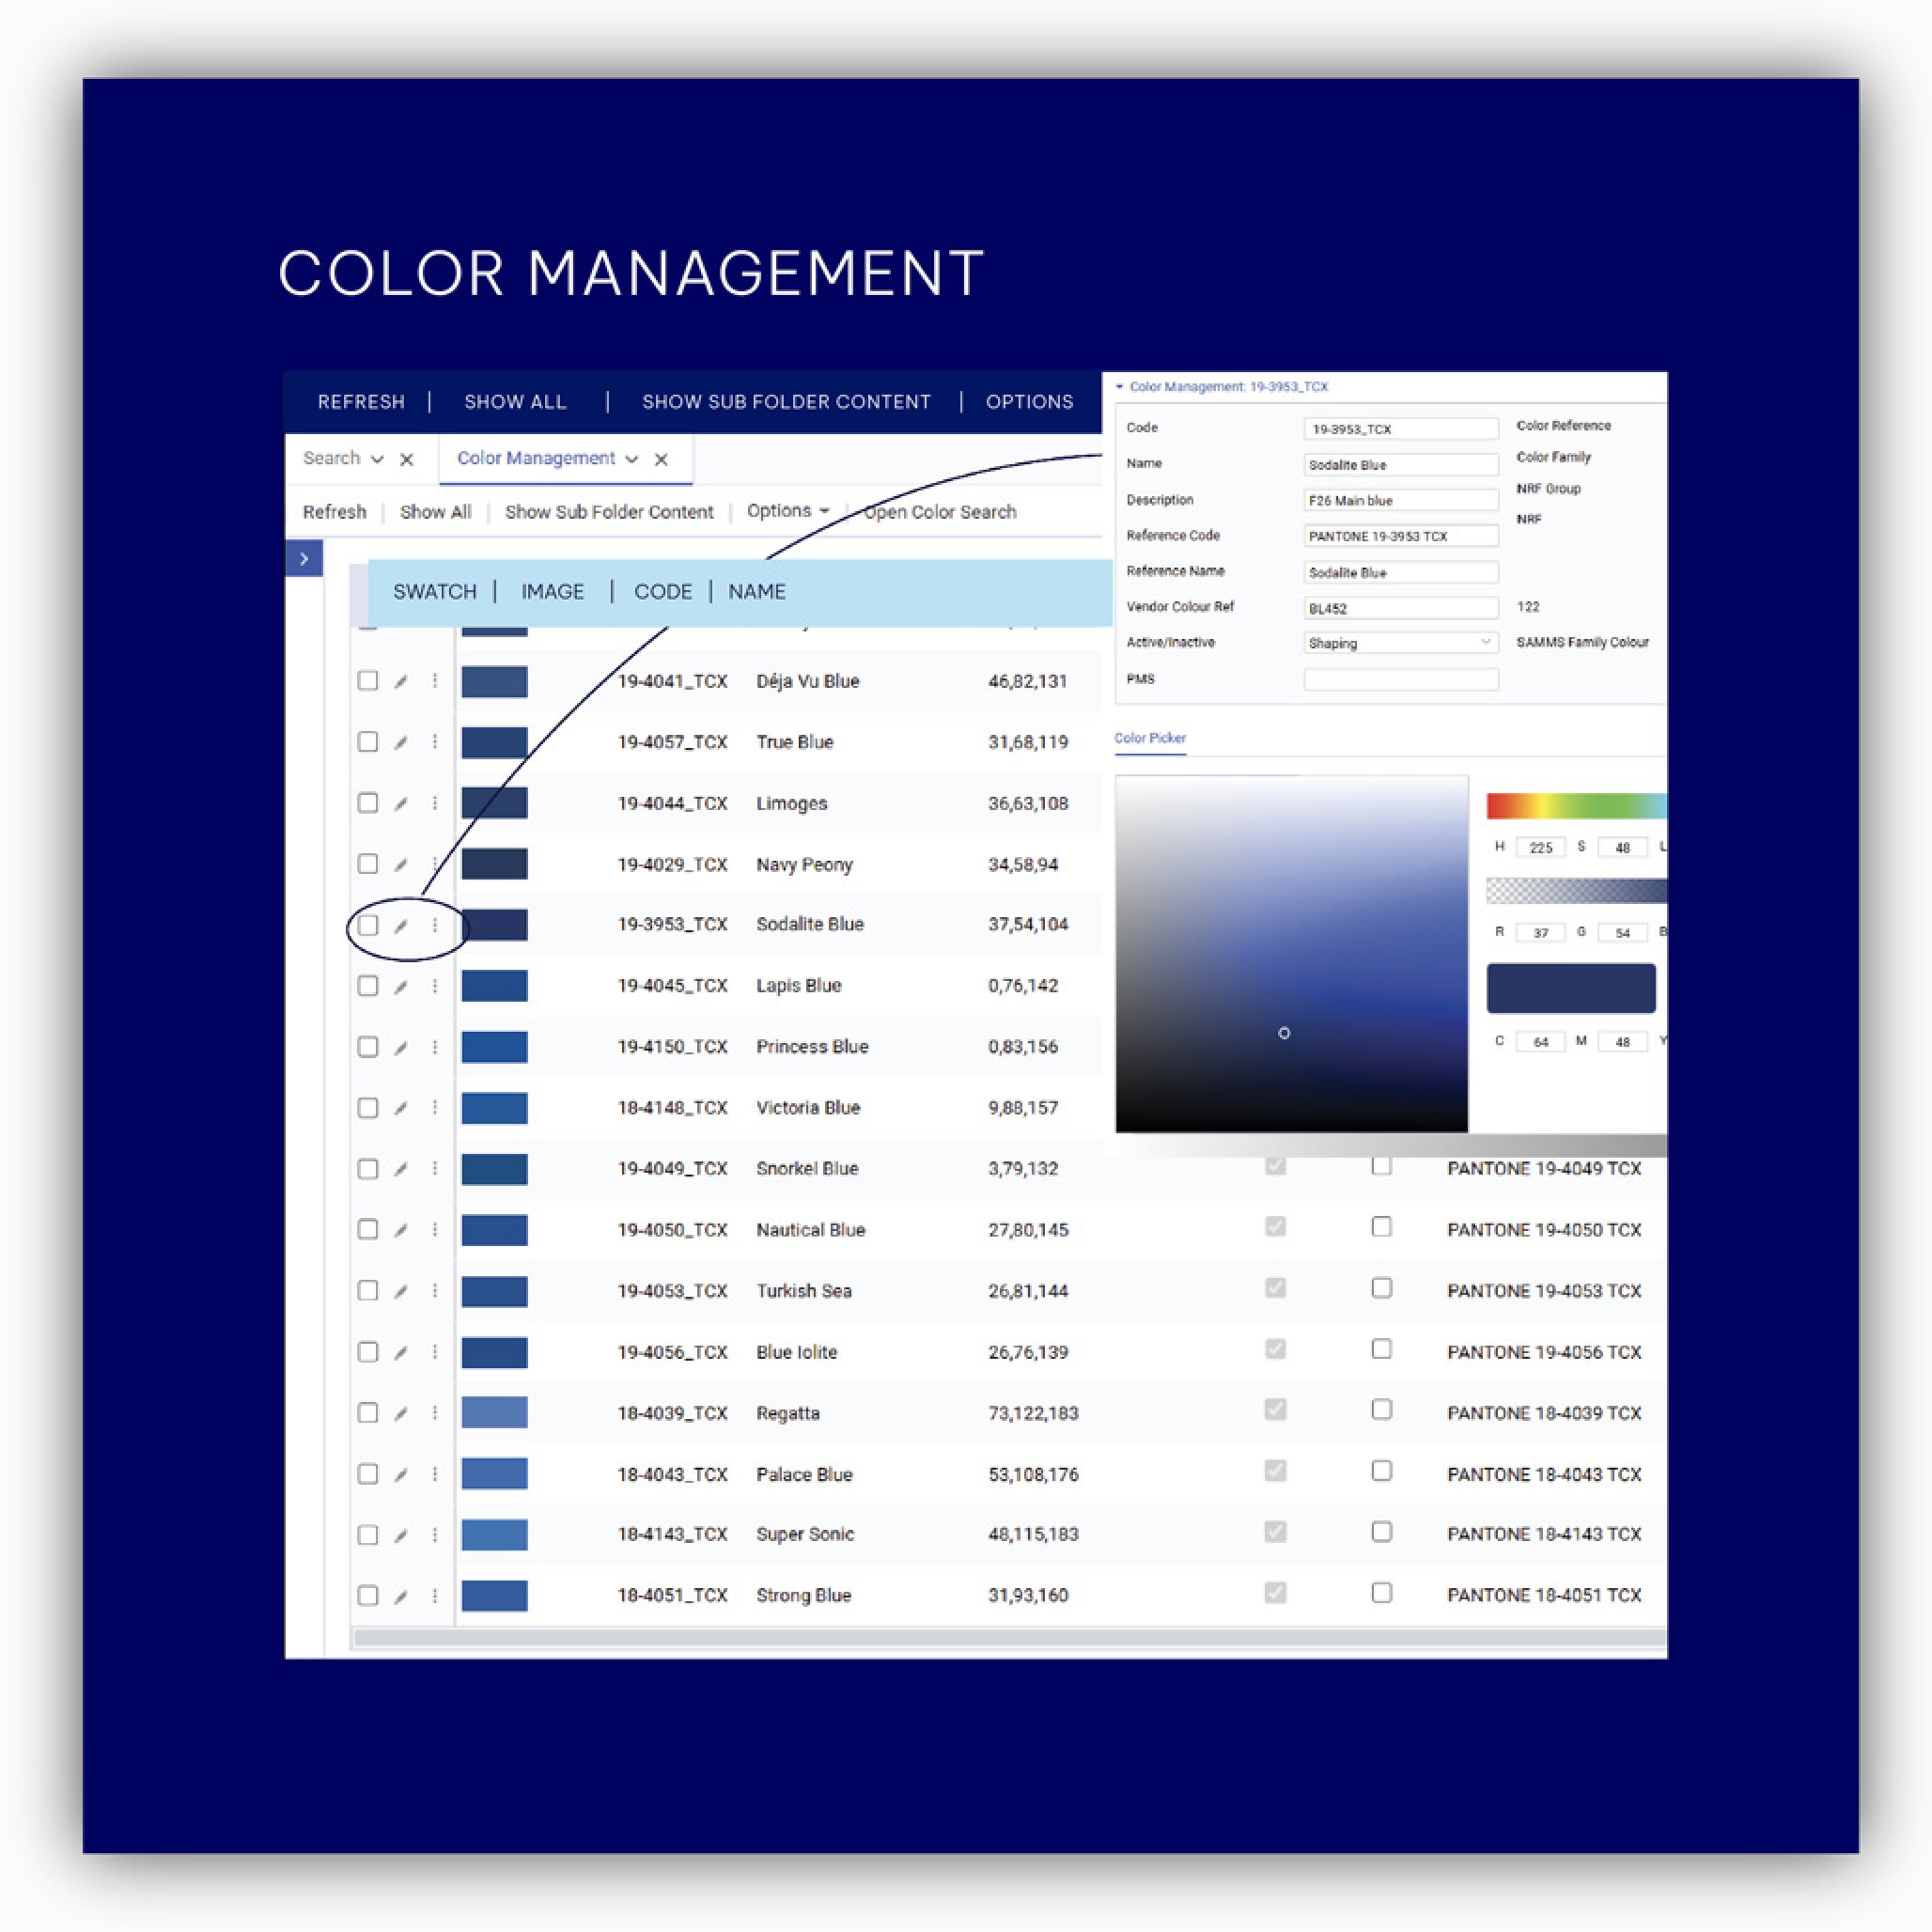Tick the checkbox beside PANTONE 19-4050 TCX
The image size is (1932, 1932).
(x=1382, y=1227)
